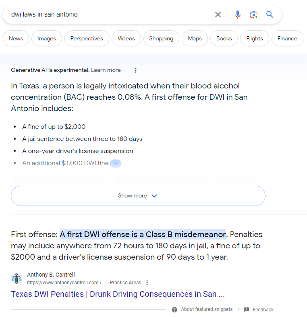Screen dimensions: 307x317
Task: Clear the search box with the X icon
Action: click(x=218, y=15)
